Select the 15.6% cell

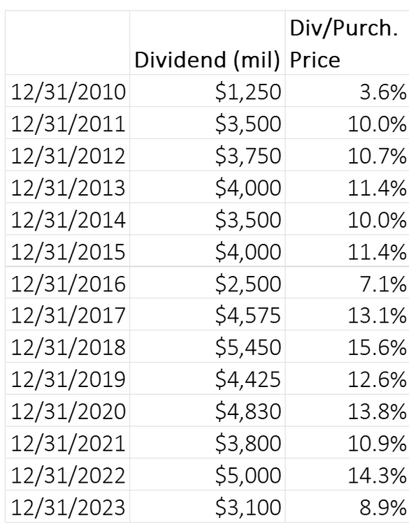347,347
